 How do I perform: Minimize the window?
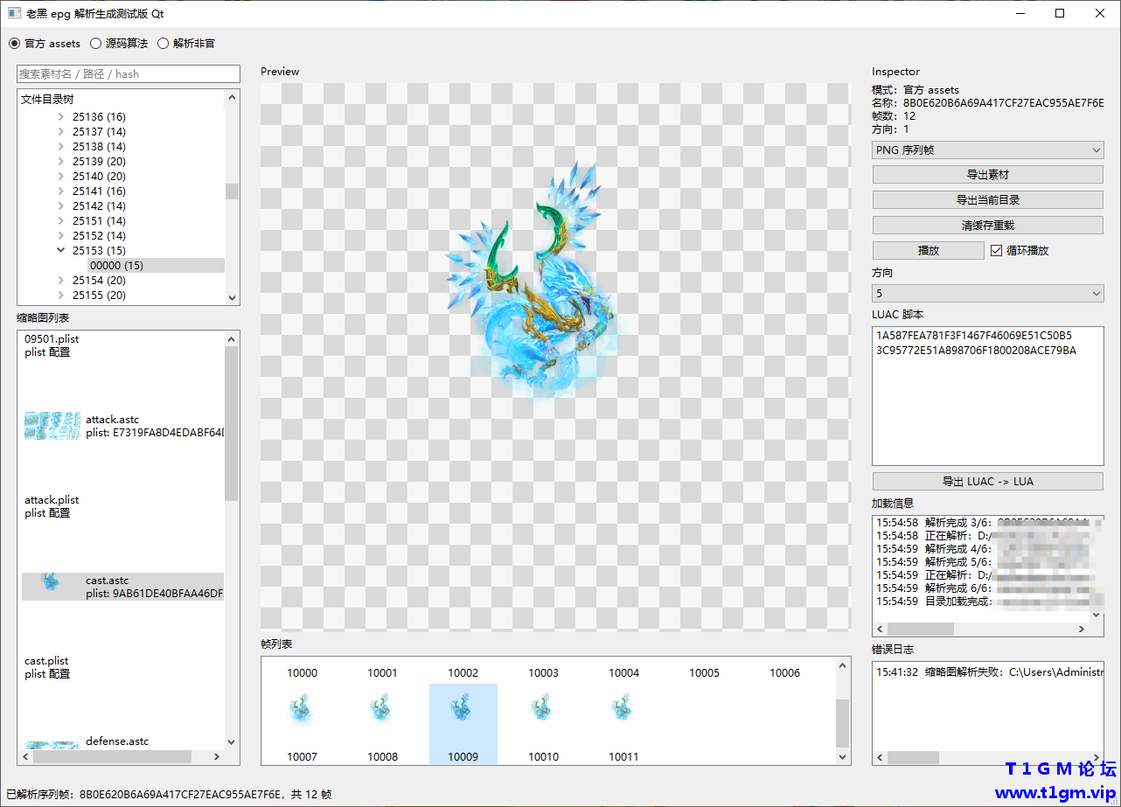click(x=1020, y=13)
